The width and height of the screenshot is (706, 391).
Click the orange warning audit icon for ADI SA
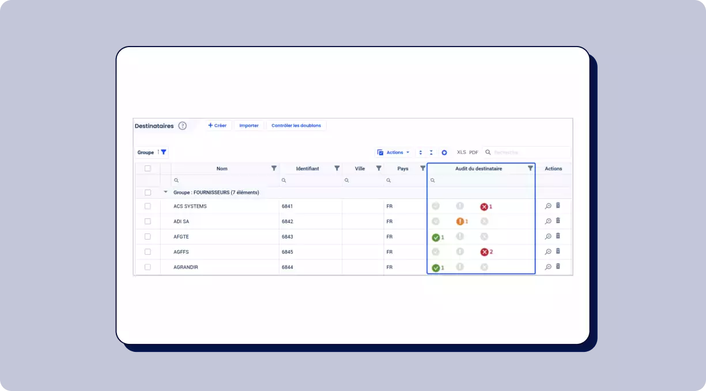tap(460, 221)
